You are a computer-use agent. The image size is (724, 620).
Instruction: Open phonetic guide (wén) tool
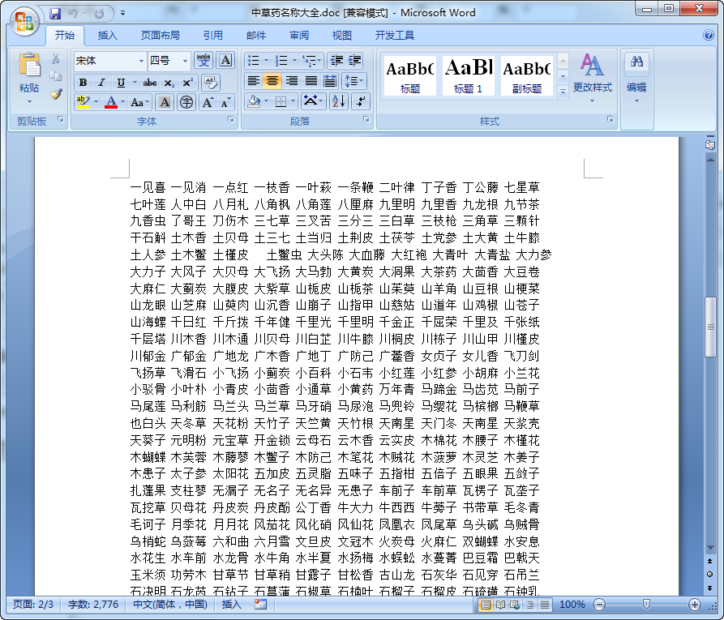click(x=203, y=61)
